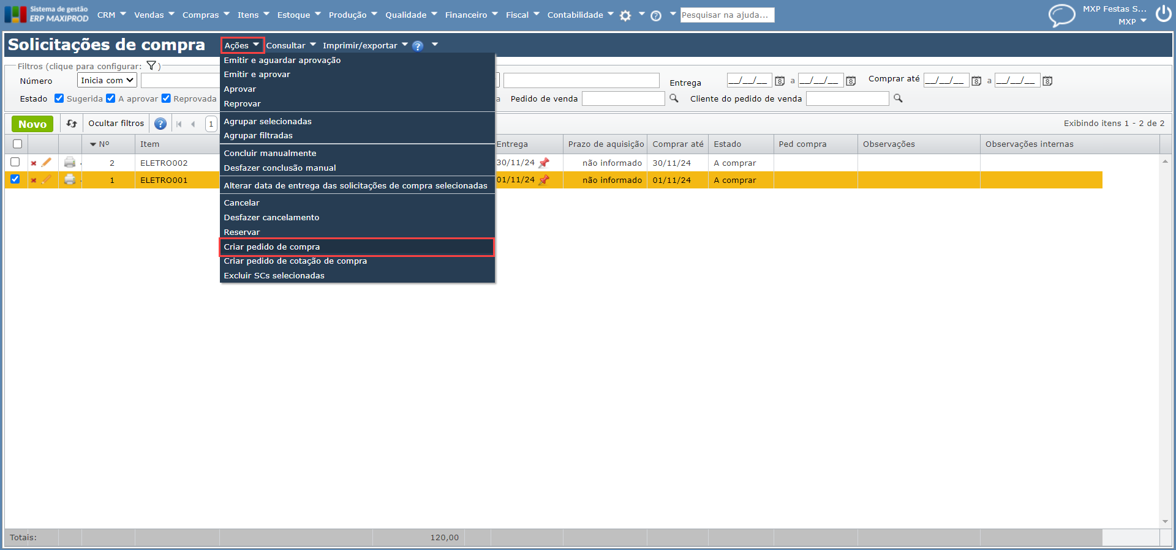Open grid help icon next to Ocultar filtros

click(x=160, y=124)
